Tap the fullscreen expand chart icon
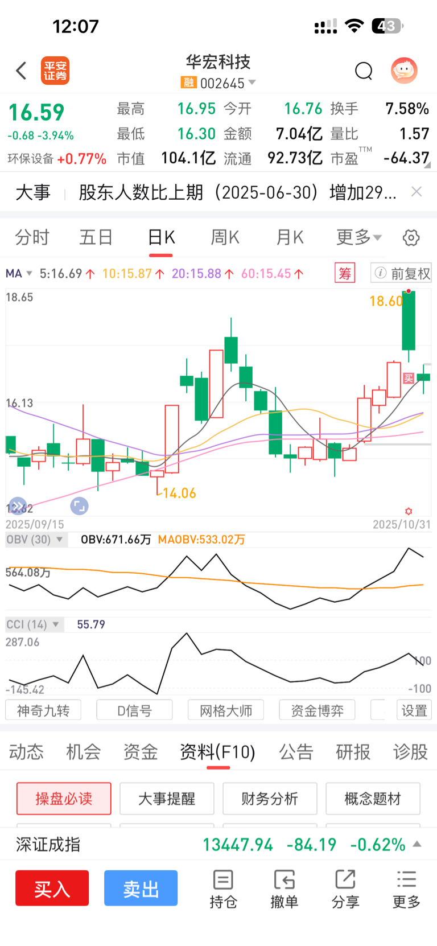Viewport: 437px width, 946px height. pyautogui.click(x=79, y=505)
